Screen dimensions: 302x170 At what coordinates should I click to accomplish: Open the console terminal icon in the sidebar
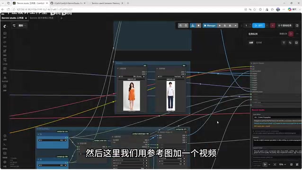5,144
